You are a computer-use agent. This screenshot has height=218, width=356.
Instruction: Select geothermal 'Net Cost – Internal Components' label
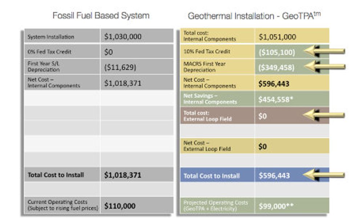(210, 83)
